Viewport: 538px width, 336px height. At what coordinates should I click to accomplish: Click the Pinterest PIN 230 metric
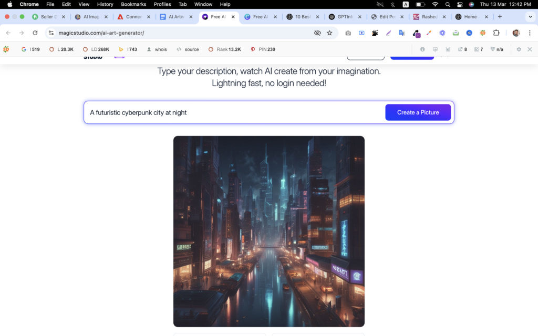pyautogui.click(x=263, y=49)
